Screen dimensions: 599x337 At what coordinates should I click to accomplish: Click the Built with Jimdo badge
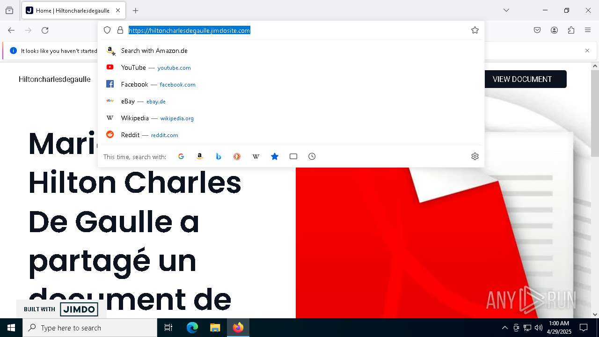pos(61,309)
